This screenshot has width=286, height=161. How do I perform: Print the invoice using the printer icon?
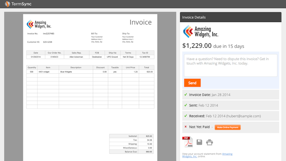209,142
